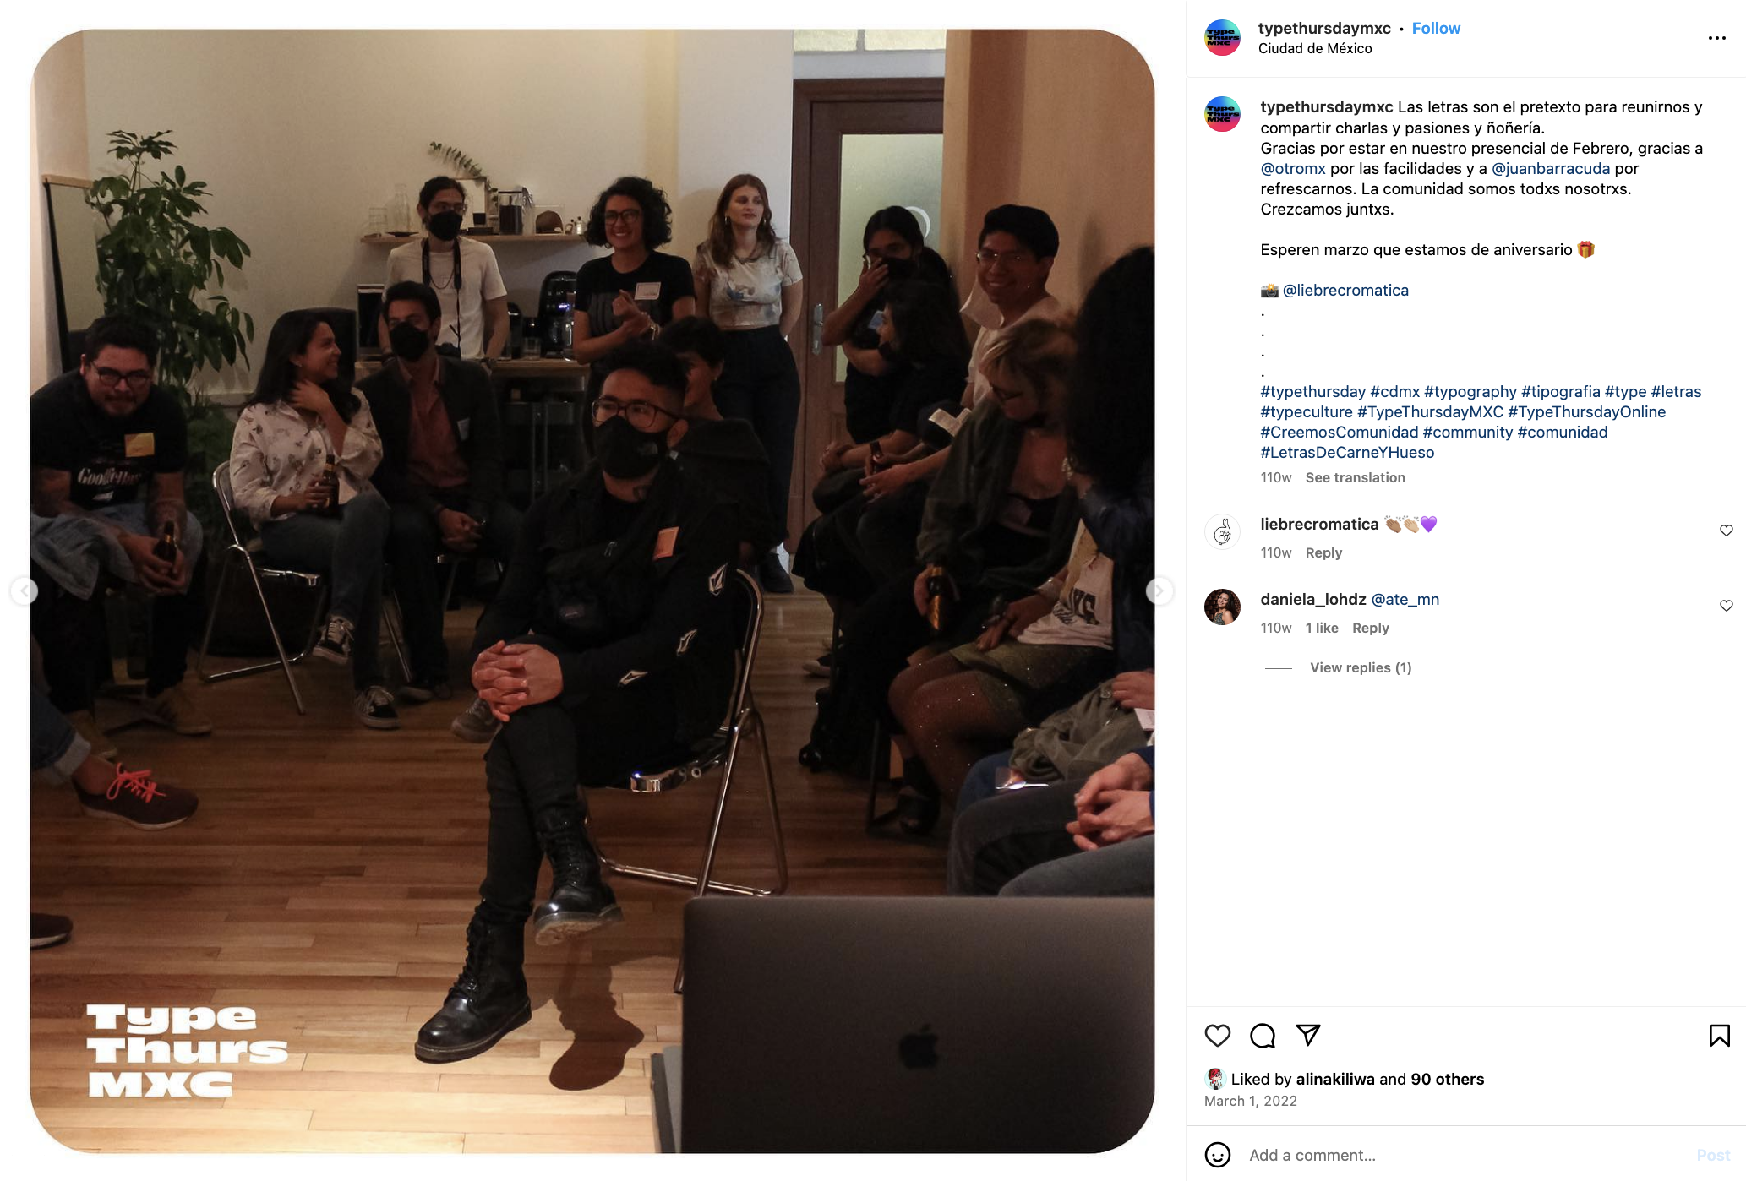
Task: Save the post with the bookmark icon
Action: click(1719, 1036)
